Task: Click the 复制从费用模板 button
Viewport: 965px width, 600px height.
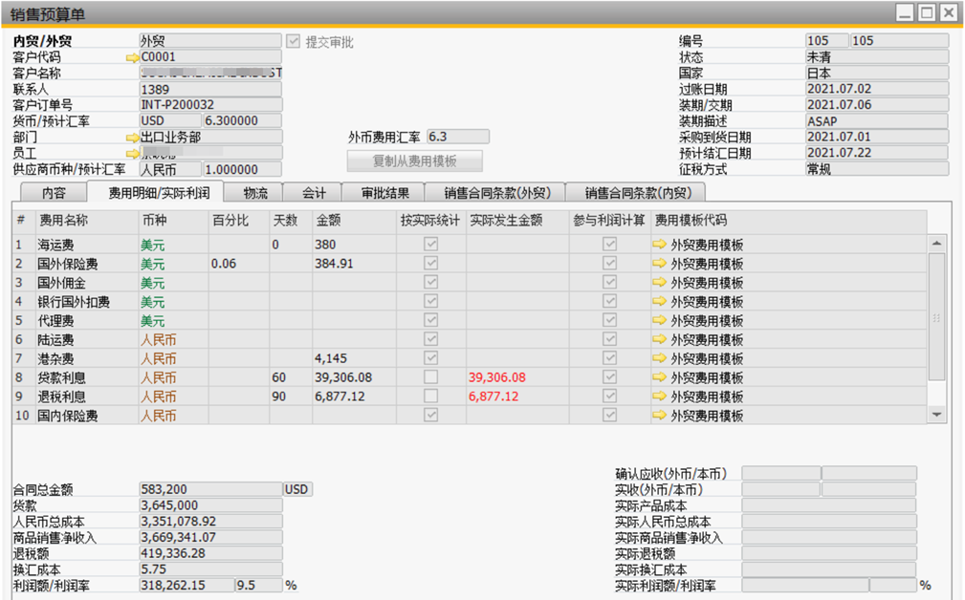Action: point(414,161)
